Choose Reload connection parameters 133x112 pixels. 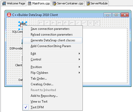pyautogui.click(x=53, y=35)
